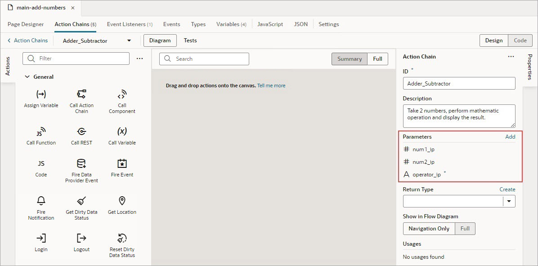Collapse the General actions section
The image size is (538, 266).
coord(27,77)
